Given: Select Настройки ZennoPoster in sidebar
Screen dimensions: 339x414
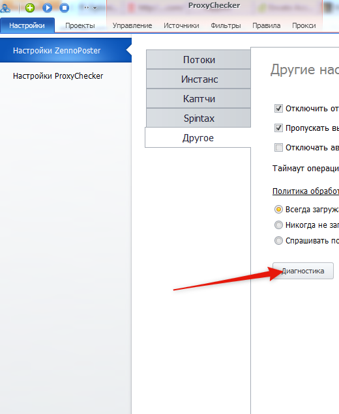Looking at the screenshot, I should click(66, 50).
